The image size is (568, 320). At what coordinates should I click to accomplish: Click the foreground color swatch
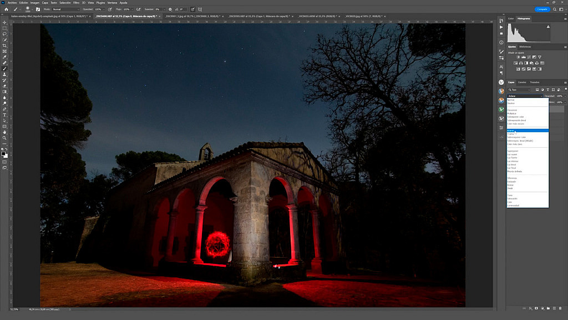[x=3, y=153]
